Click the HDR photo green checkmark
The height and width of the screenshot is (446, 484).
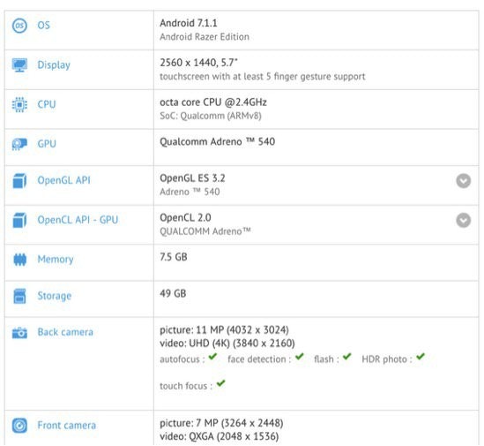pyautogui.click(x=421, y=357)
